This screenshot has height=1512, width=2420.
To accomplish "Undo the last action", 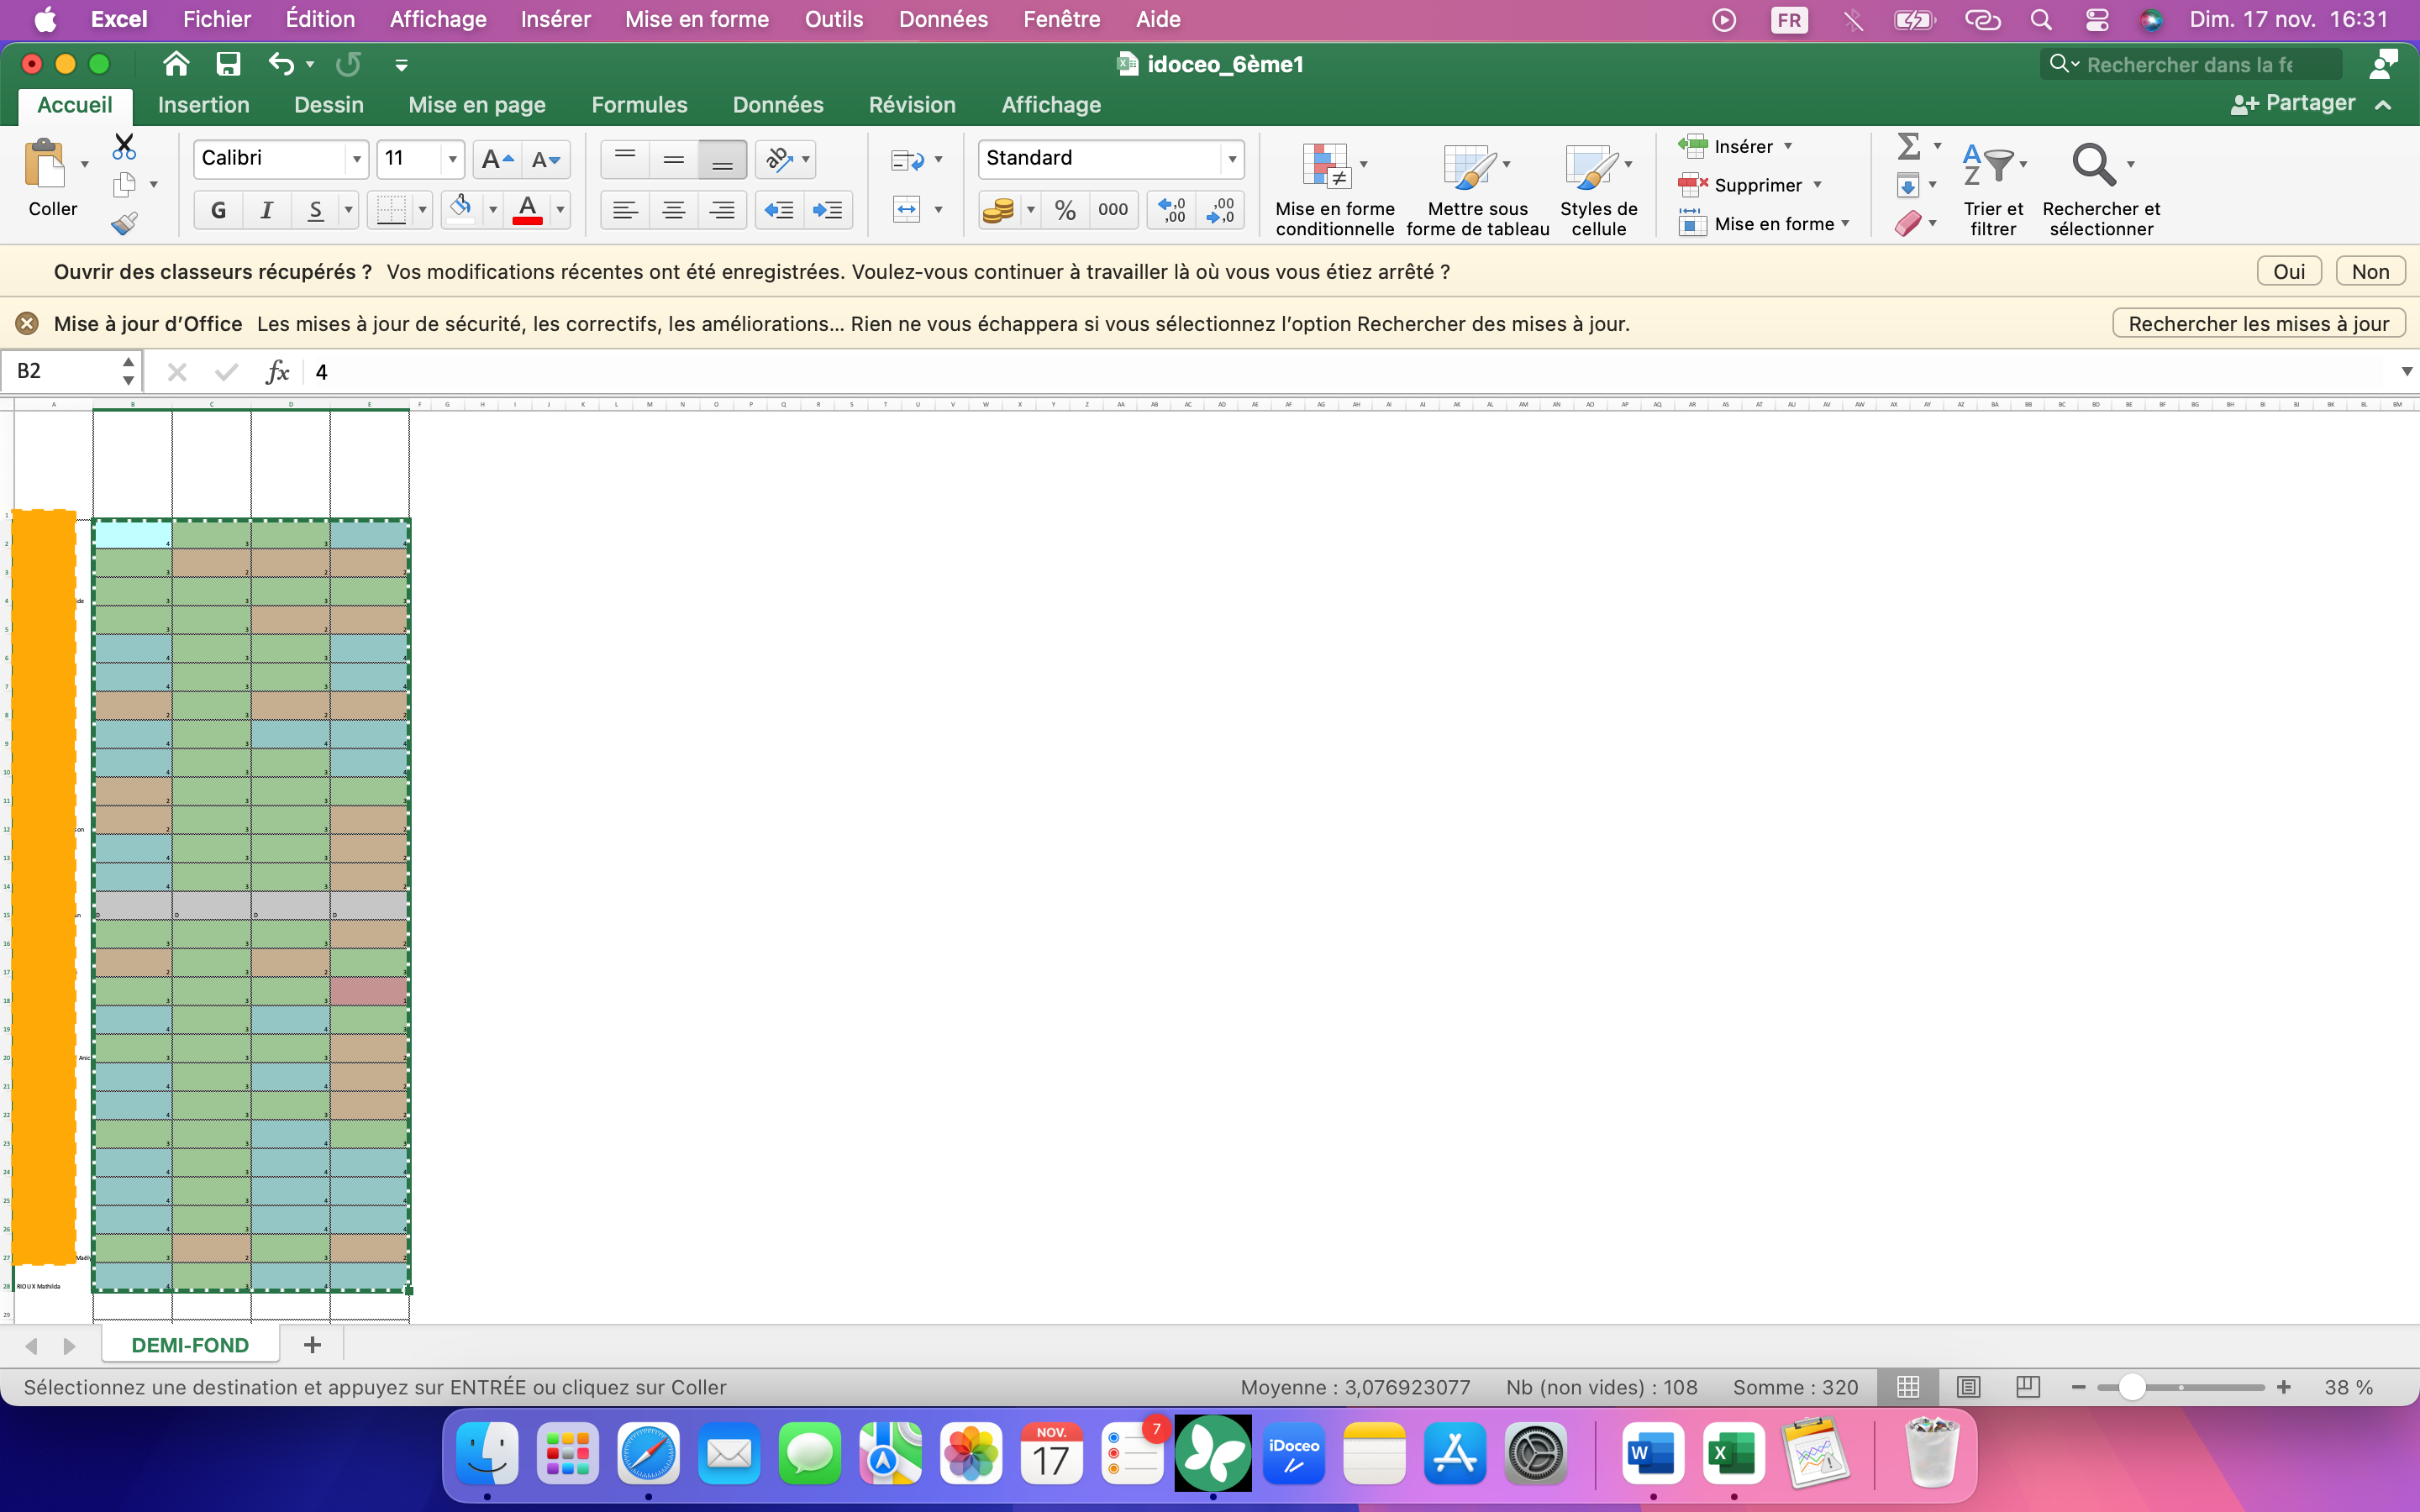I will tap(281, 65).
